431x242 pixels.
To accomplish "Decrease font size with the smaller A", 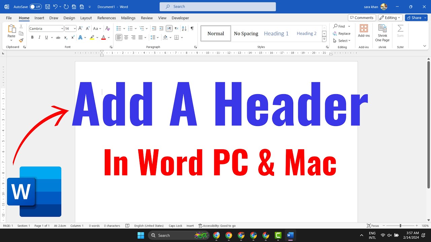I will coord(88,29).
